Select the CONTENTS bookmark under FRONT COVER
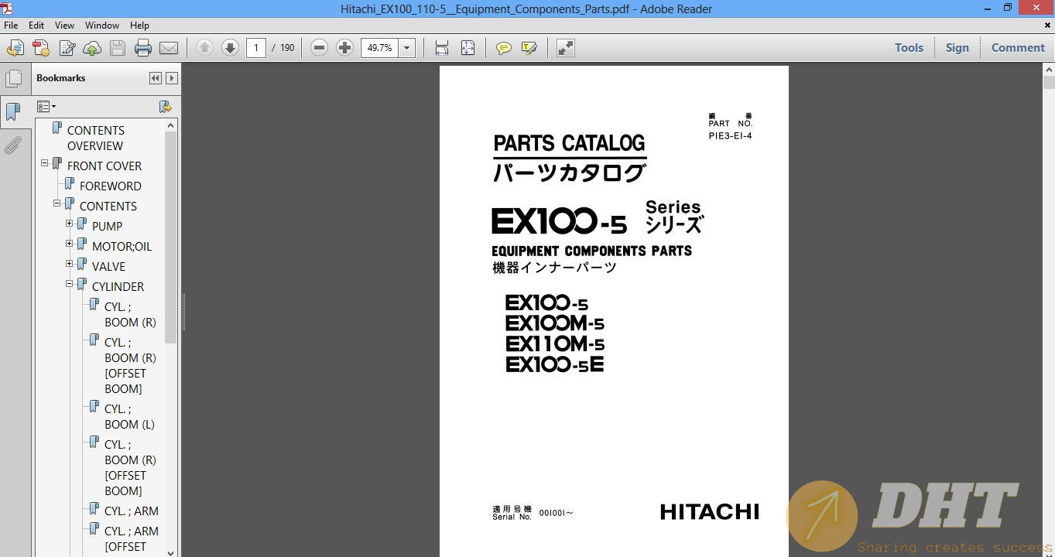Screen dimensions: 1055x557 108,206
